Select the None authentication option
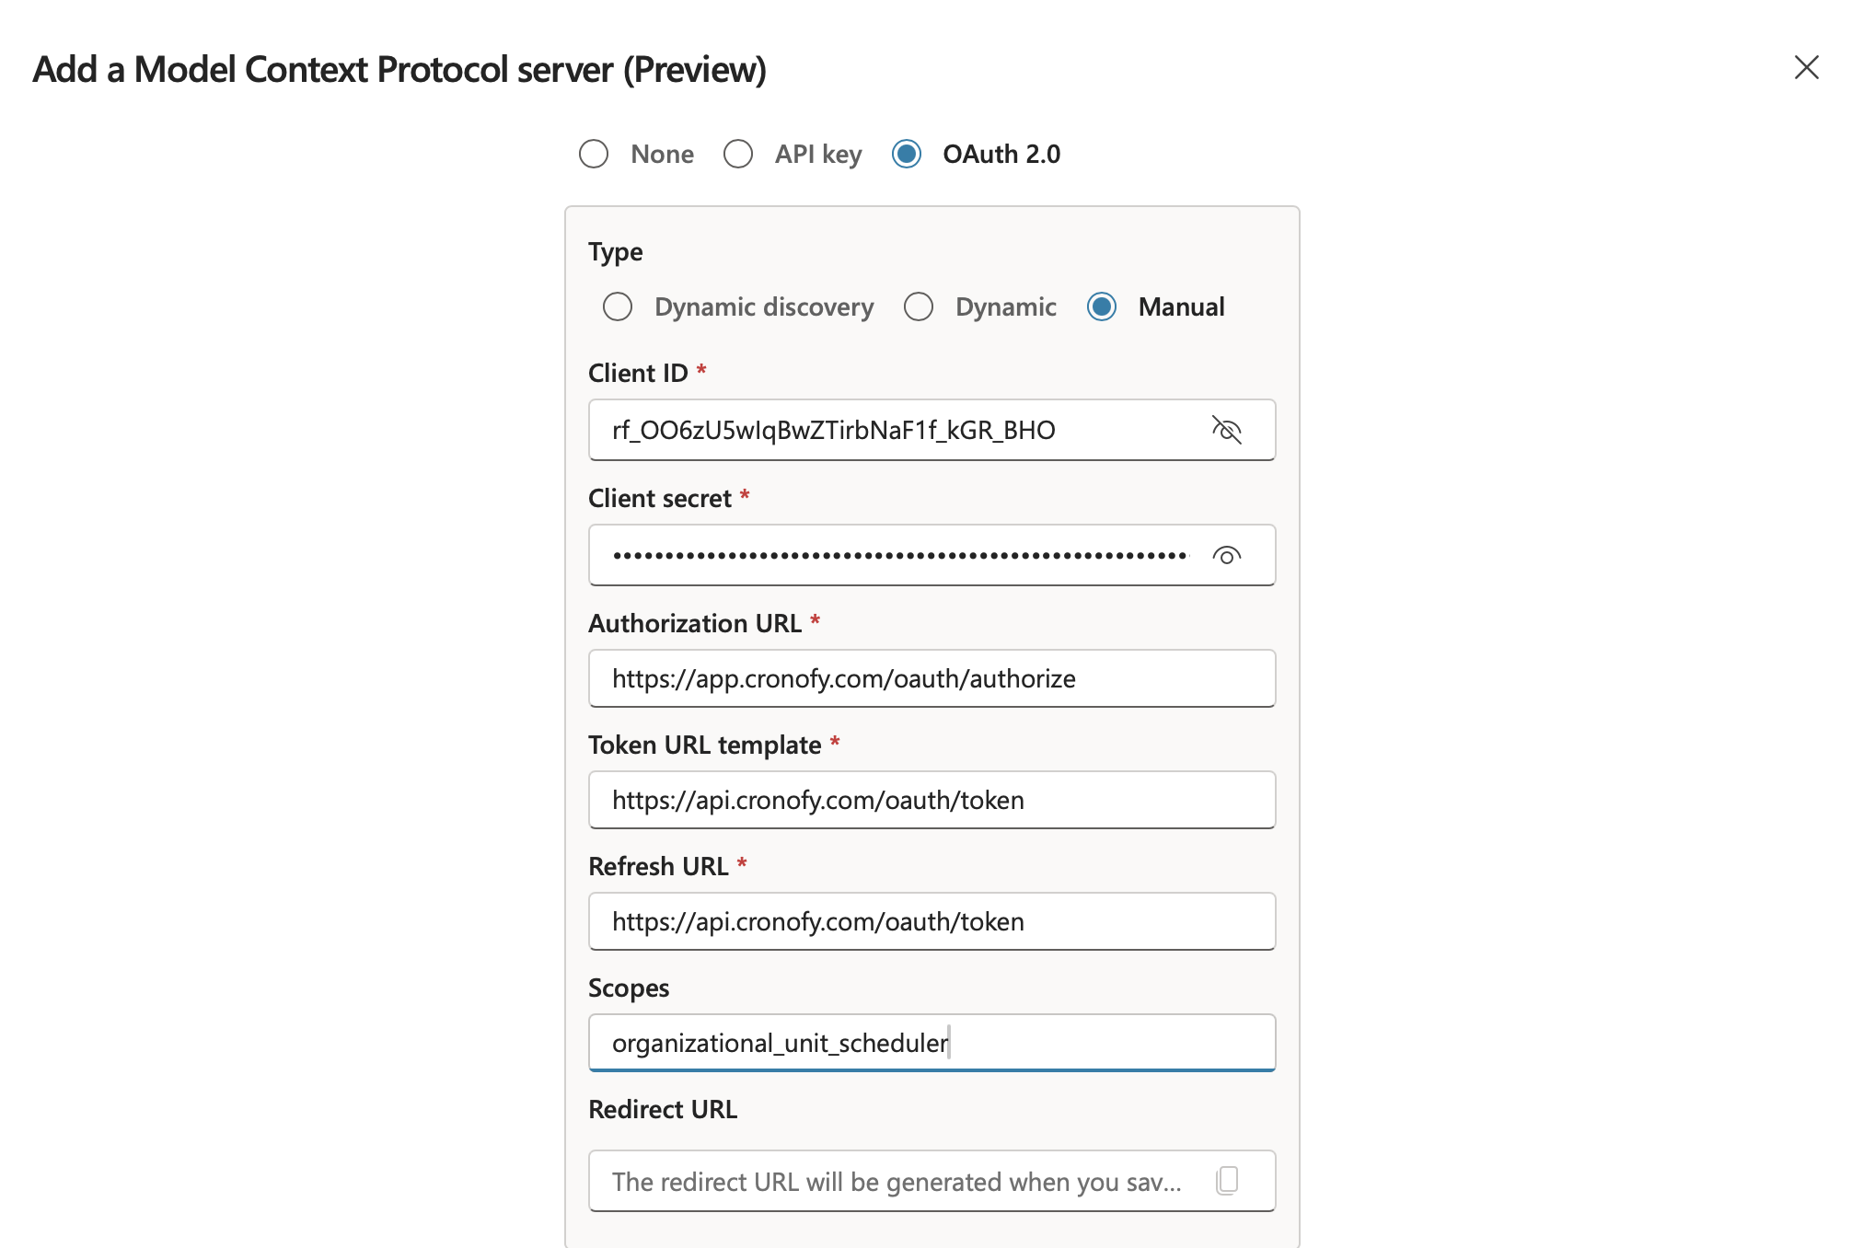The height and width of the screenshot is (1248, 1863). 594,154
